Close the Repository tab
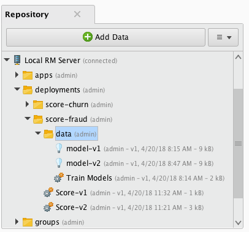The image size is (249, 232). pos(77,14)
